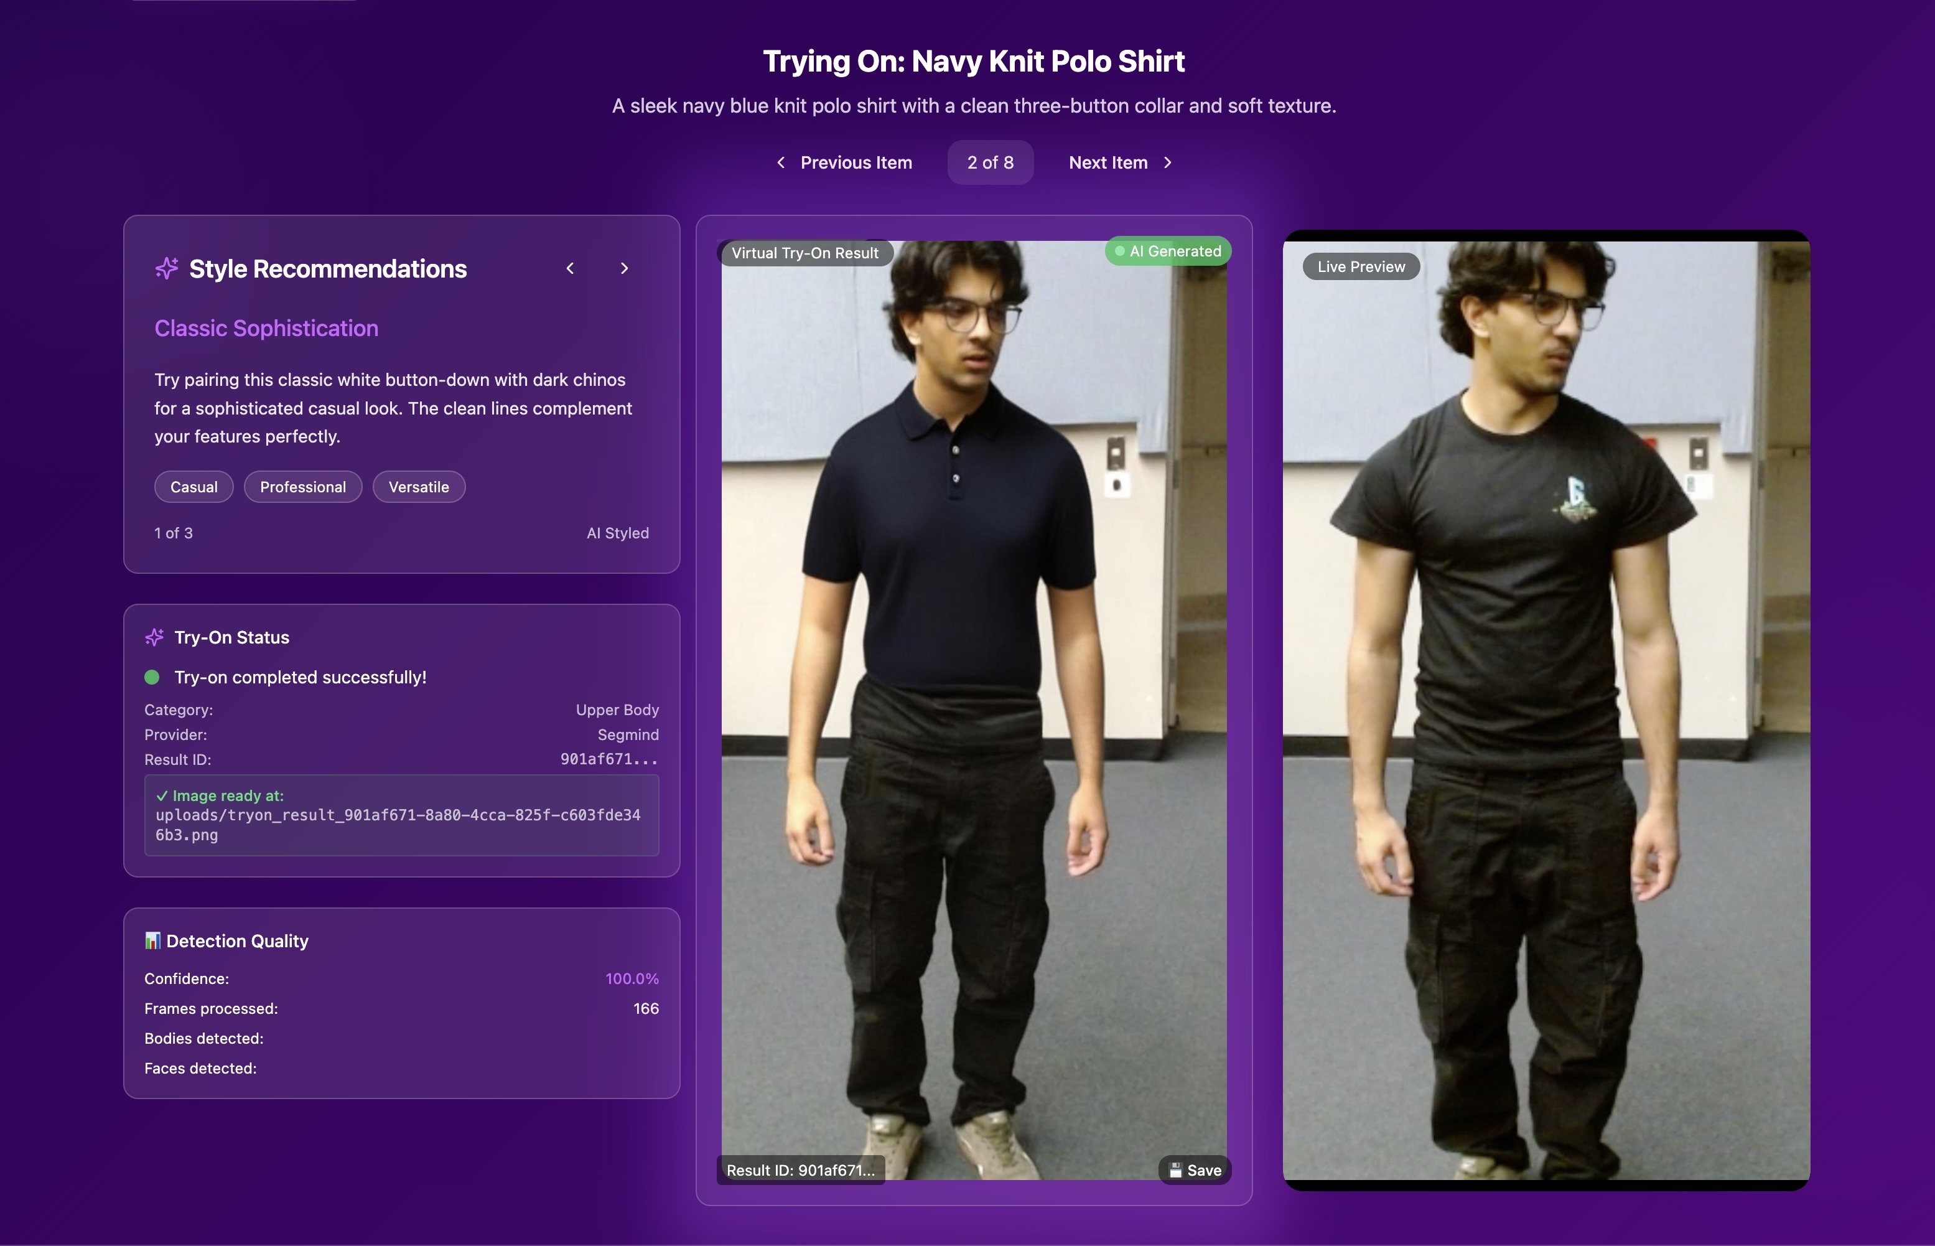Viewport: 1935px width, 1246px height.
Task: Click the Virtual Try-On Result label
Action: point(804,253)
